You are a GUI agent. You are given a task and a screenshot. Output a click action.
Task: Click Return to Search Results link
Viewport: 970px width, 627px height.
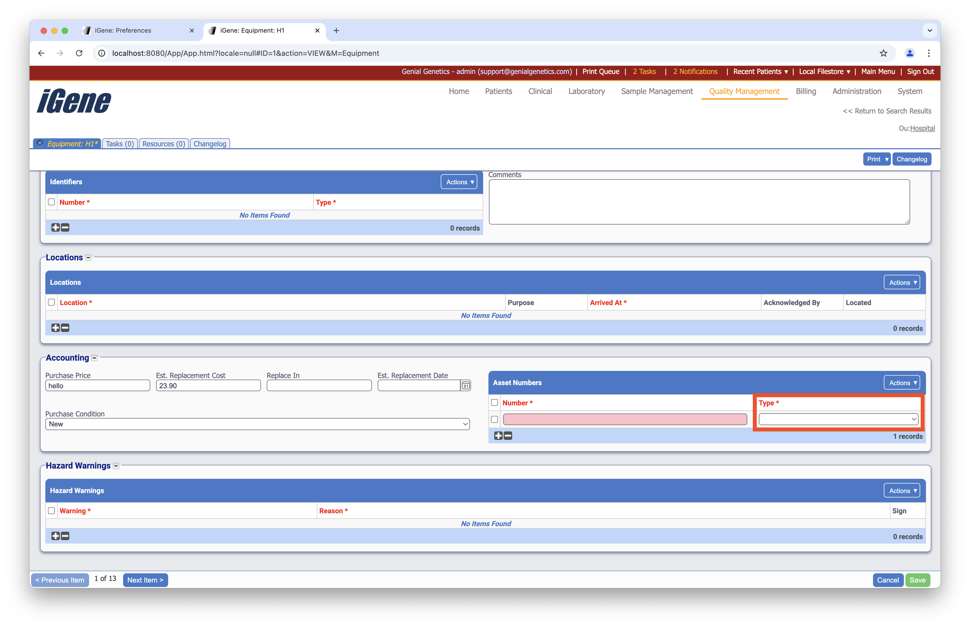click(887, 111)
